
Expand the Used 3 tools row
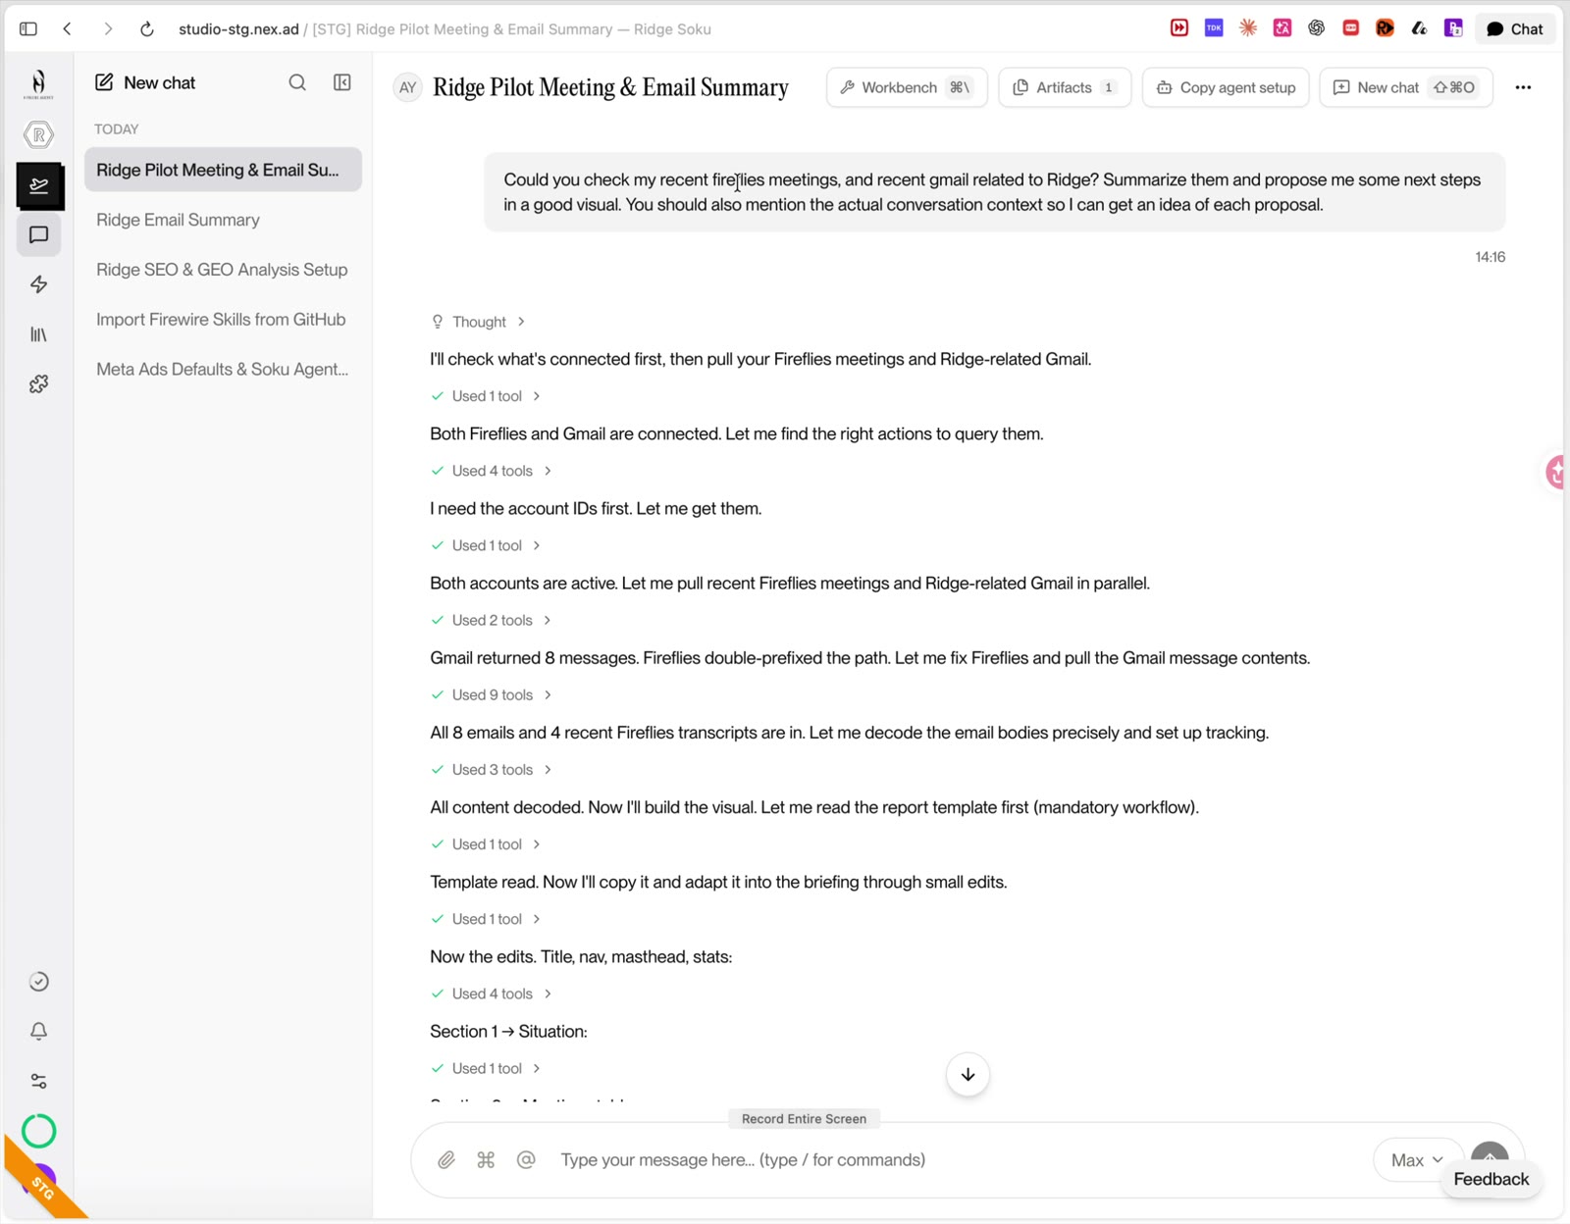492,770
